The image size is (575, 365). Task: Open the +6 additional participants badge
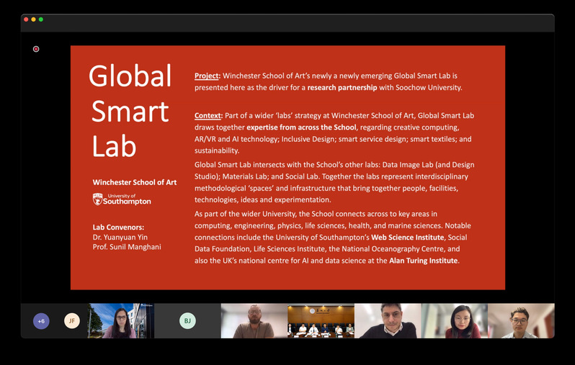click(x=41, y=321)
